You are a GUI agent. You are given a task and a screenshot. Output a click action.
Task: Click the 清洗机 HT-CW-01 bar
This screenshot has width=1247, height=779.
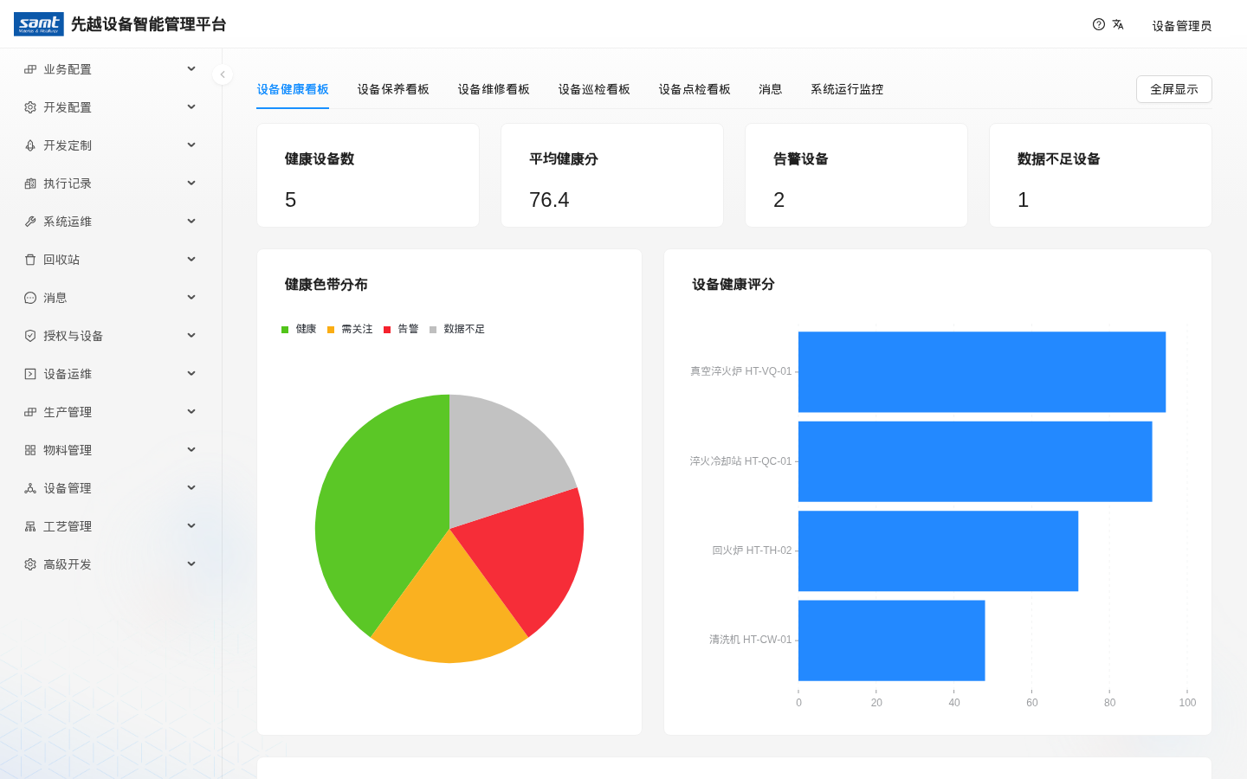[892, 641]
